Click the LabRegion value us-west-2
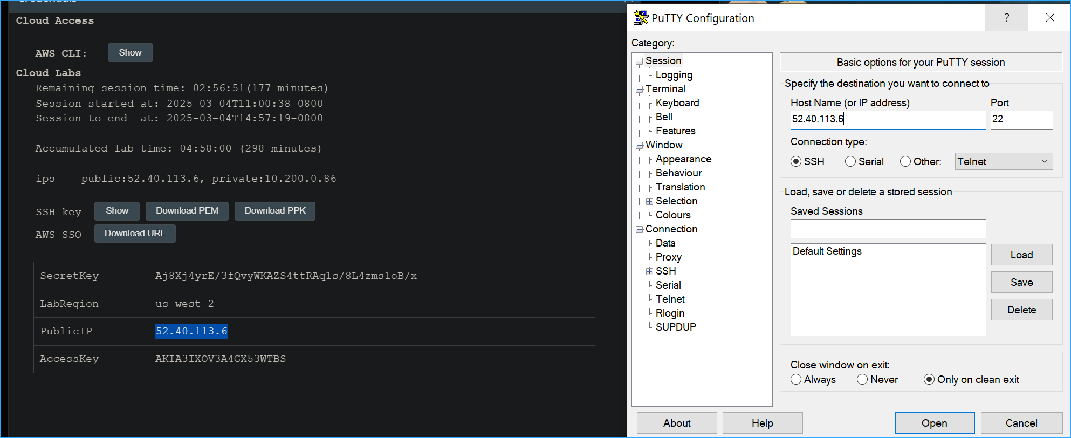 (184, 304)
